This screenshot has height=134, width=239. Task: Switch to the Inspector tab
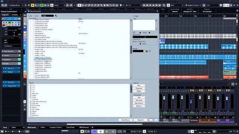[x=5, y=15]
